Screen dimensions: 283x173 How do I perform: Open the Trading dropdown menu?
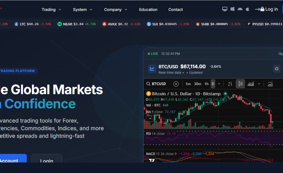click(x=51, y=10)
